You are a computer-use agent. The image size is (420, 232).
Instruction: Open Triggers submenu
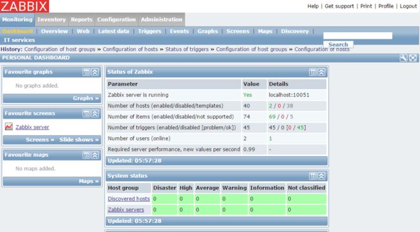[149, 32]
